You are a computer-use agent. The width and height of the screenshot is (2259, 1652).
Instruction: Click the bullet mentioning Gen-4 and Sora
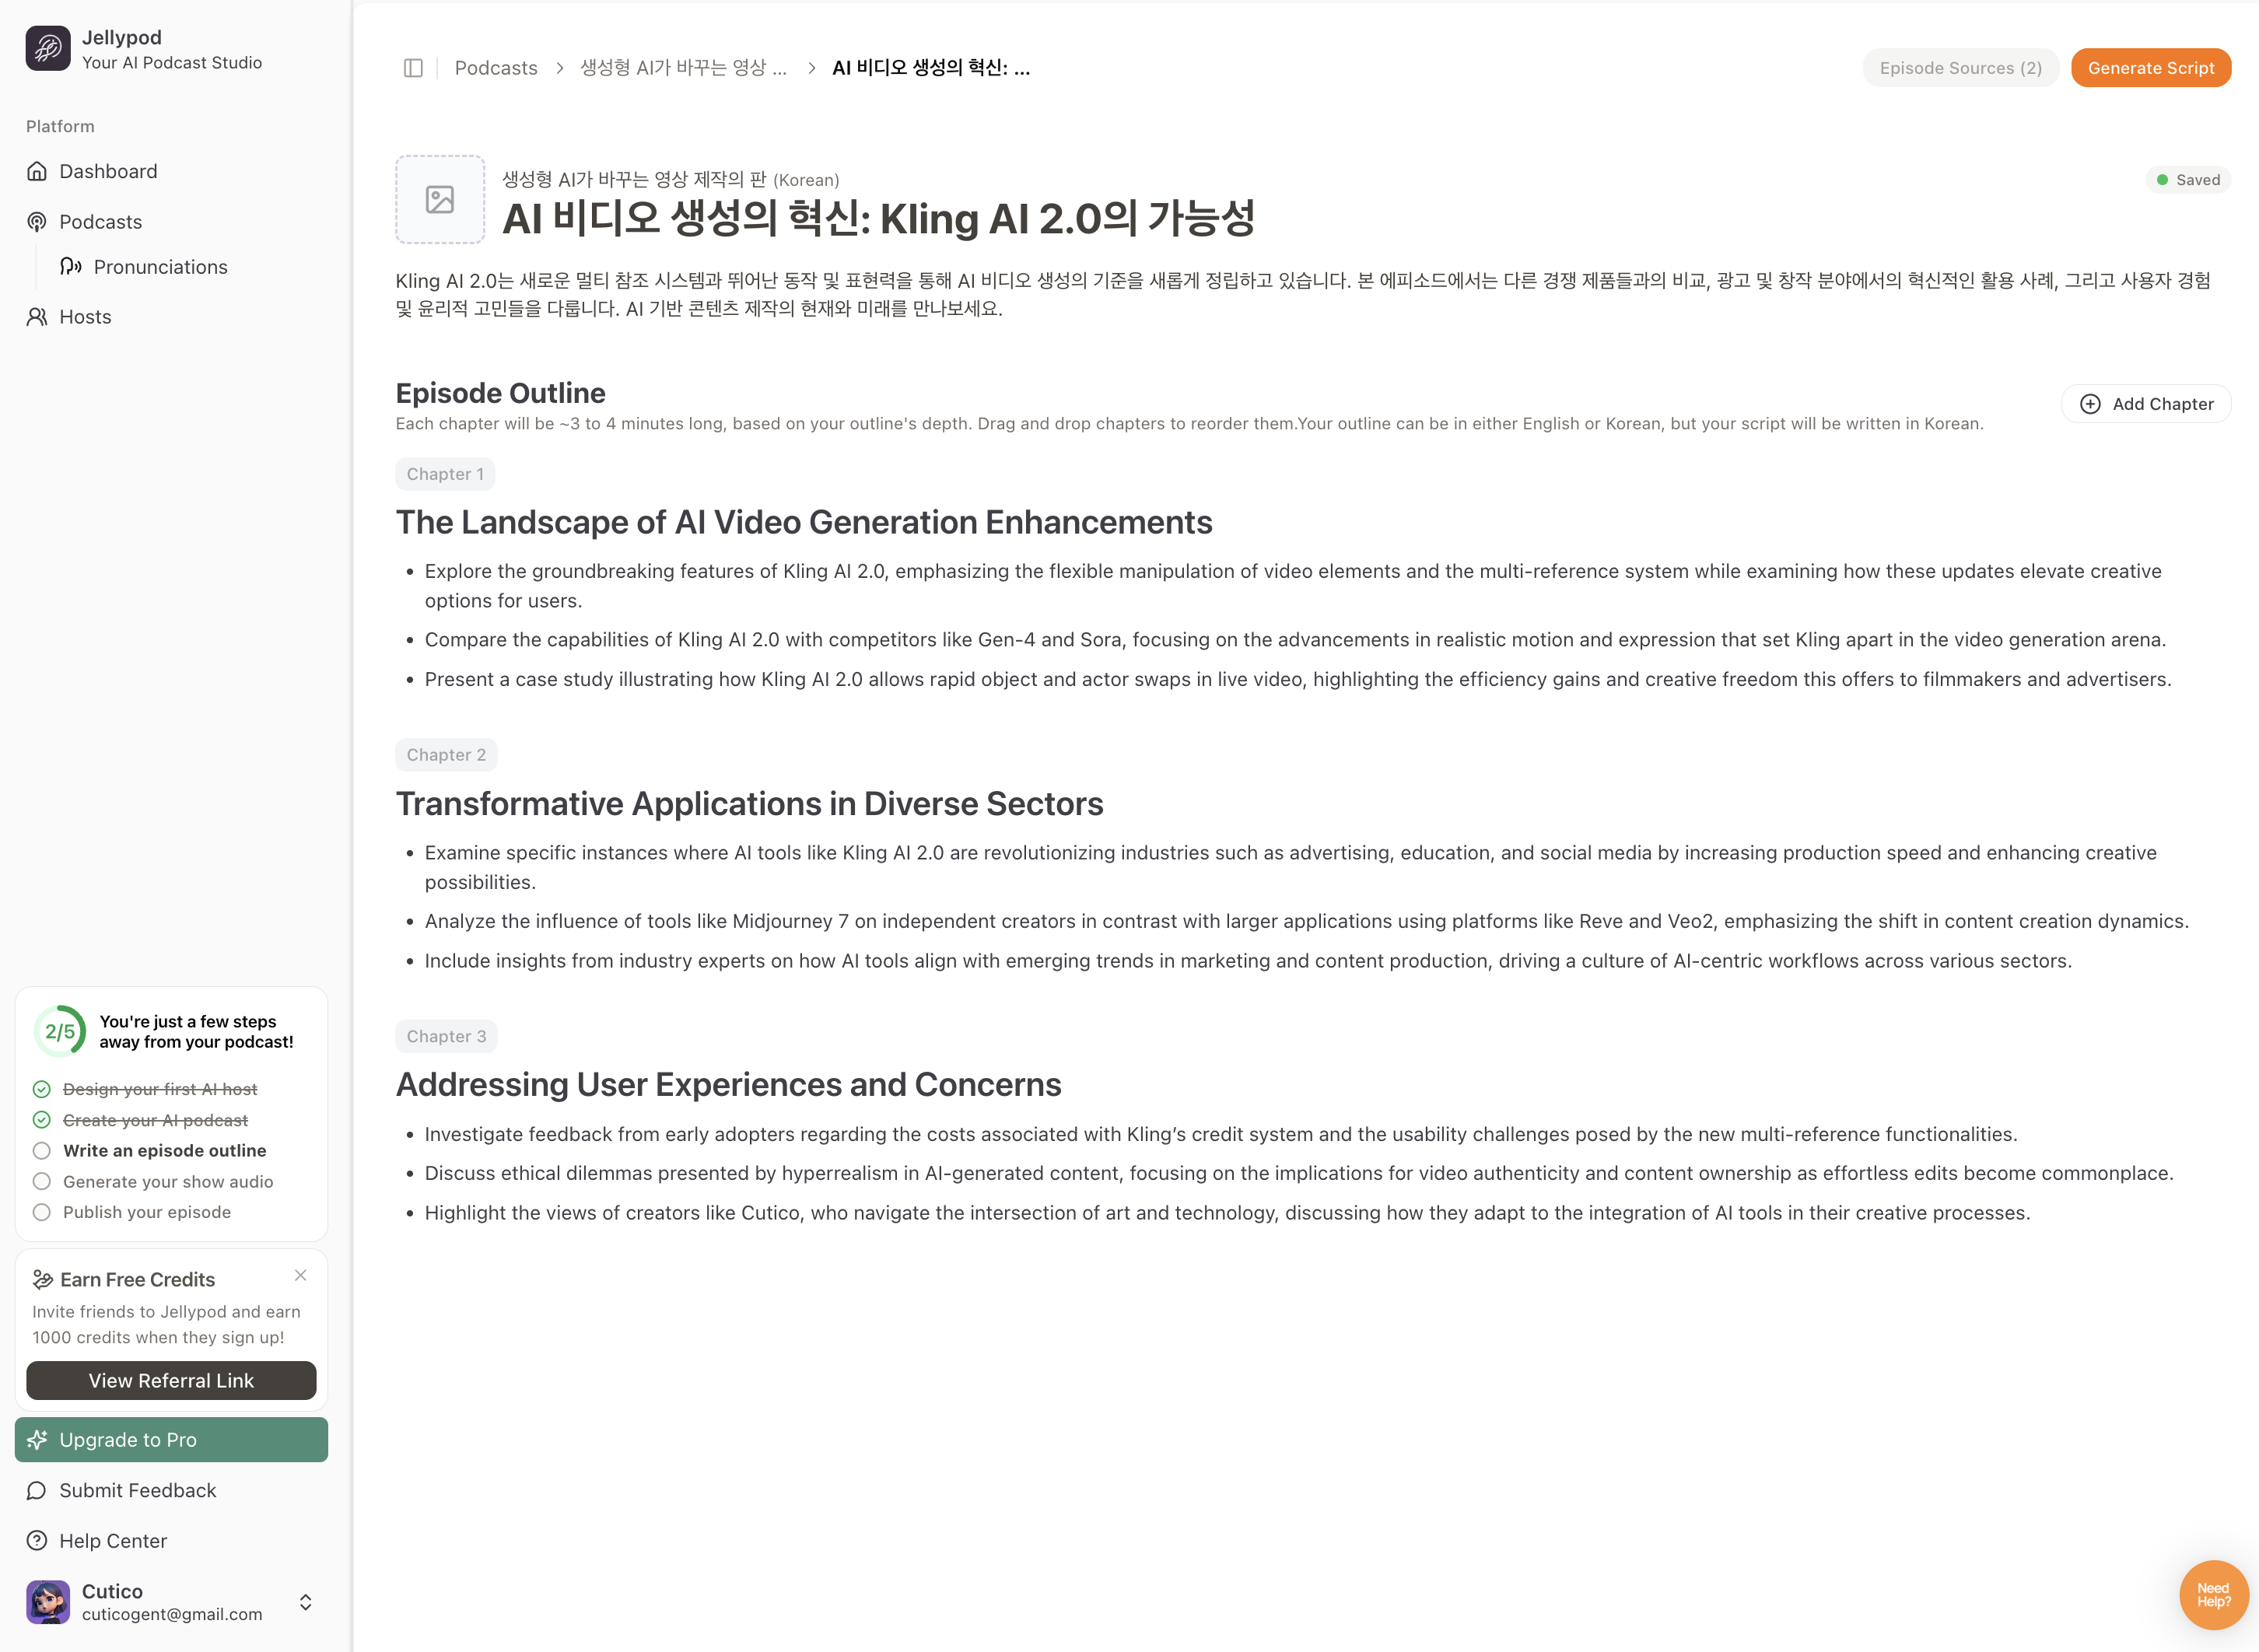pos(1295,640)
